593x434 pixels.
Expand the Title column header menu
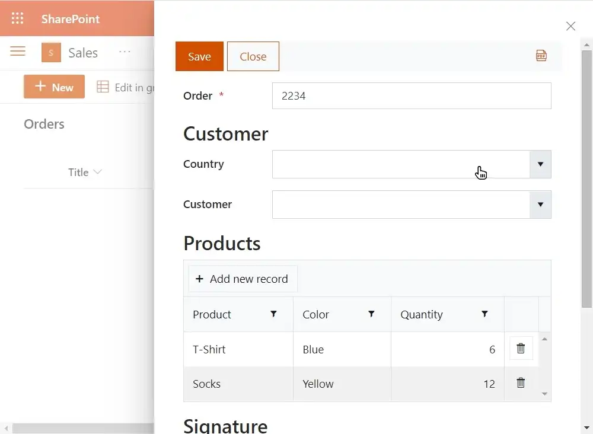pos(98,172)
